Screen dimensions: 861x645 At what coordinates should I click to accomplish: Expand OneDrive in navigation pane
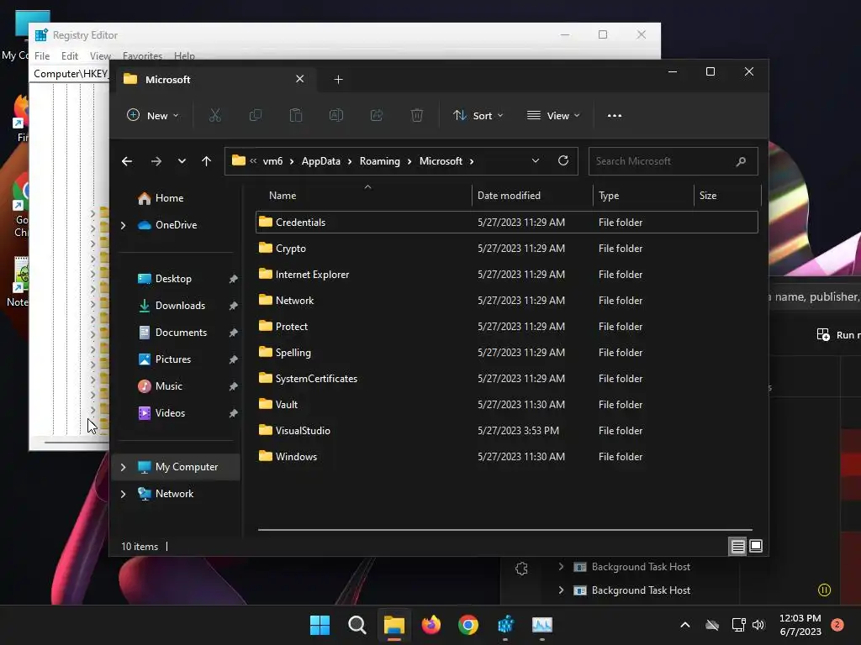123,225
